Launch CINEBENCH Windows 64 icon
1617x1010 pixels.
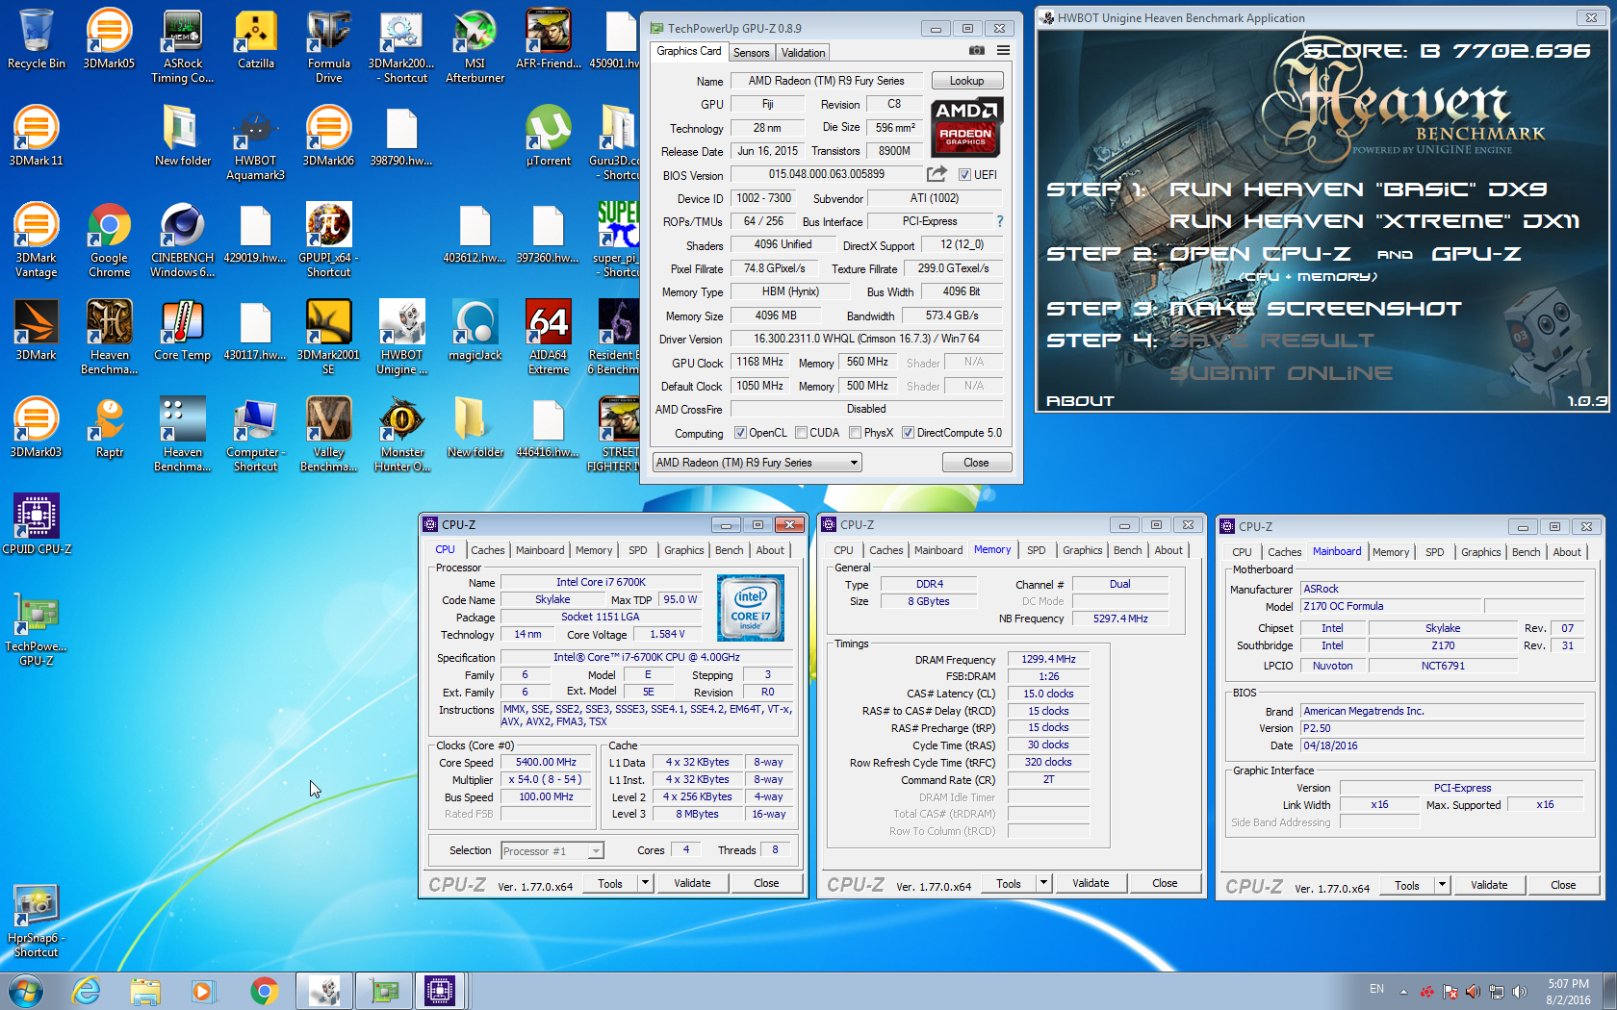(182, 240)
